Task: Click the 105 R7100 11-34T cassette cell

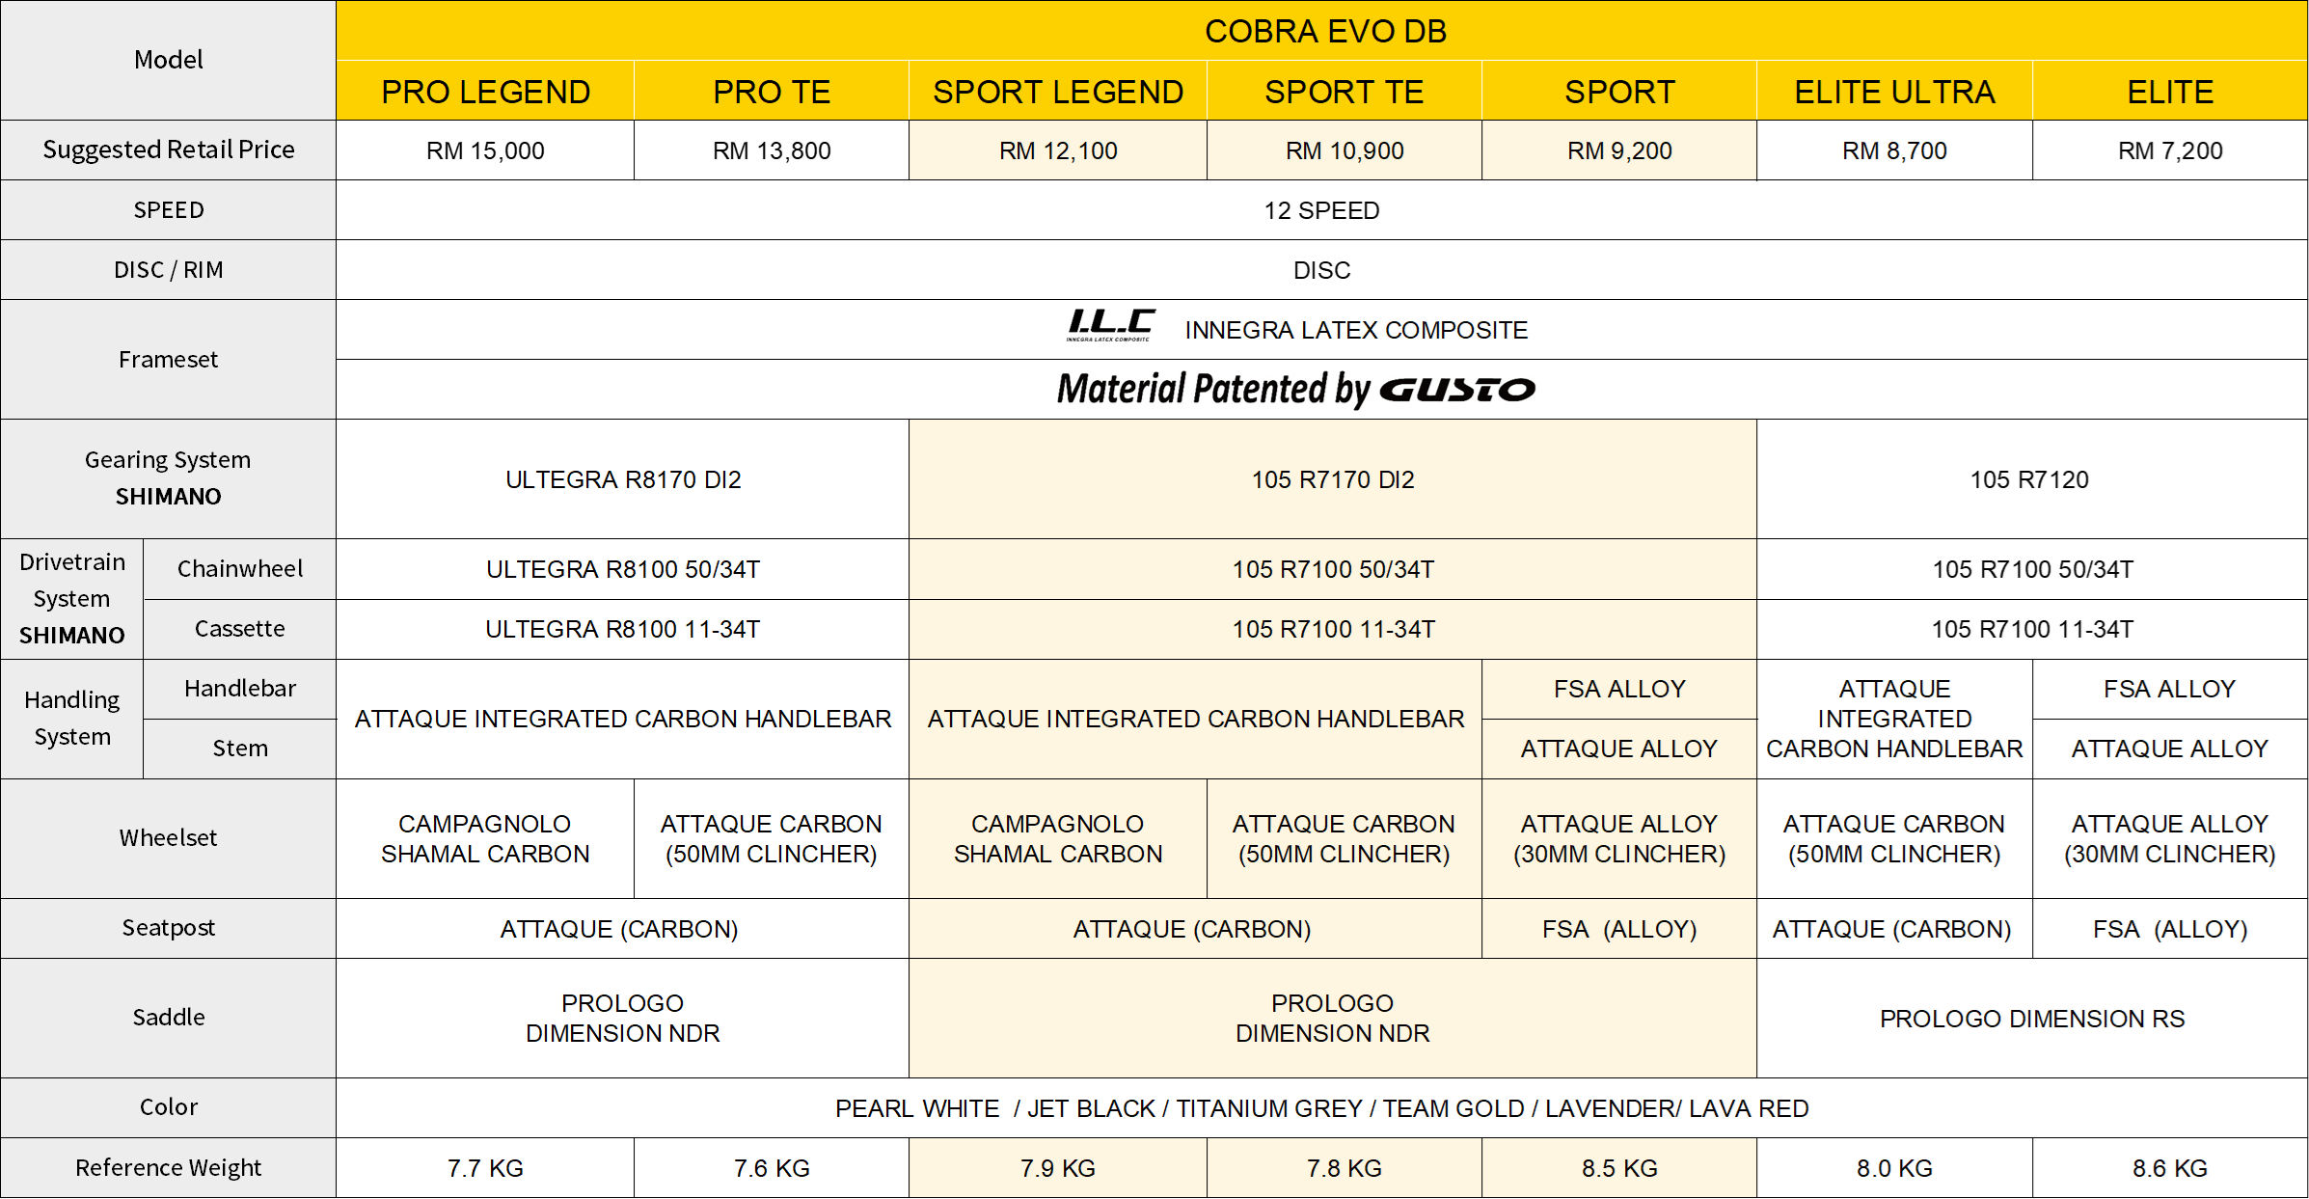Action: click(1332, 629)
